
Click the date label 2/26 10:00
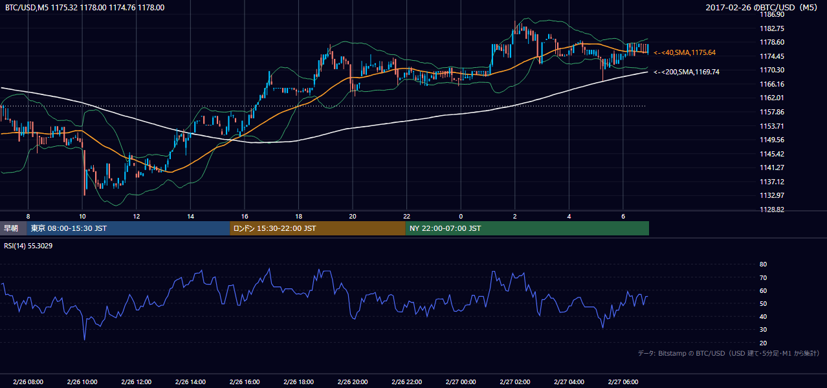click(82, 382)
